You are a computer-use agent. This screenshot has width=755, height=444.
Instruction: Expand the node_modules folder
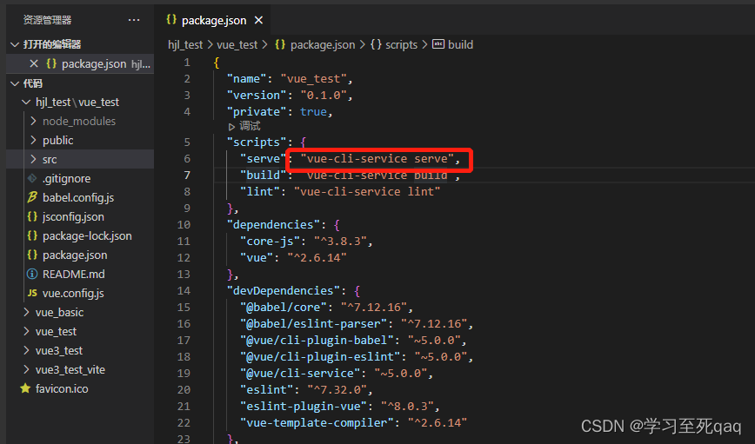click(x=33, y=122)
